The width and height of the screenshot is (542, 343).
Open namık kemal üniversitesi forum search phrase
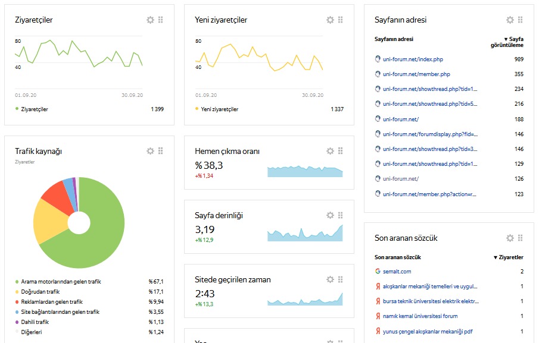click(x=420, y=316)
